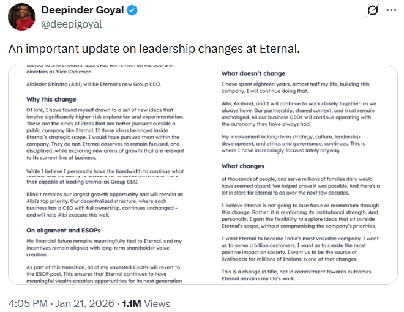Click the tweet text about leadership changes
Screen dimensions: 404x312
(154, 48)
